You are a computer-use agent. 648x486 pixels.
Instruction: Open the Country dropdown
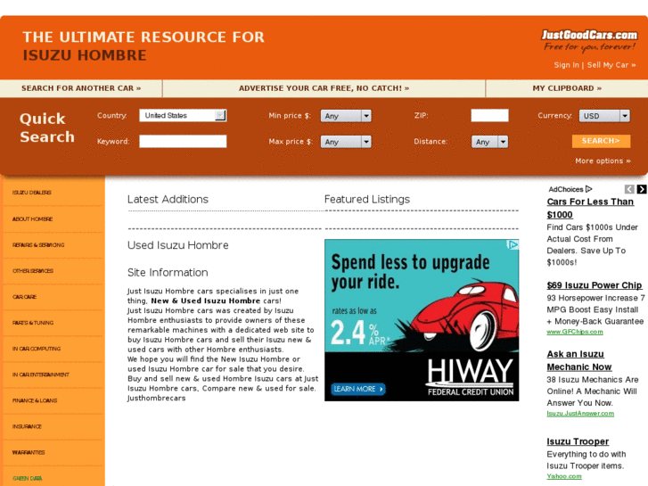pyautogui.click(x=183, y=115)
